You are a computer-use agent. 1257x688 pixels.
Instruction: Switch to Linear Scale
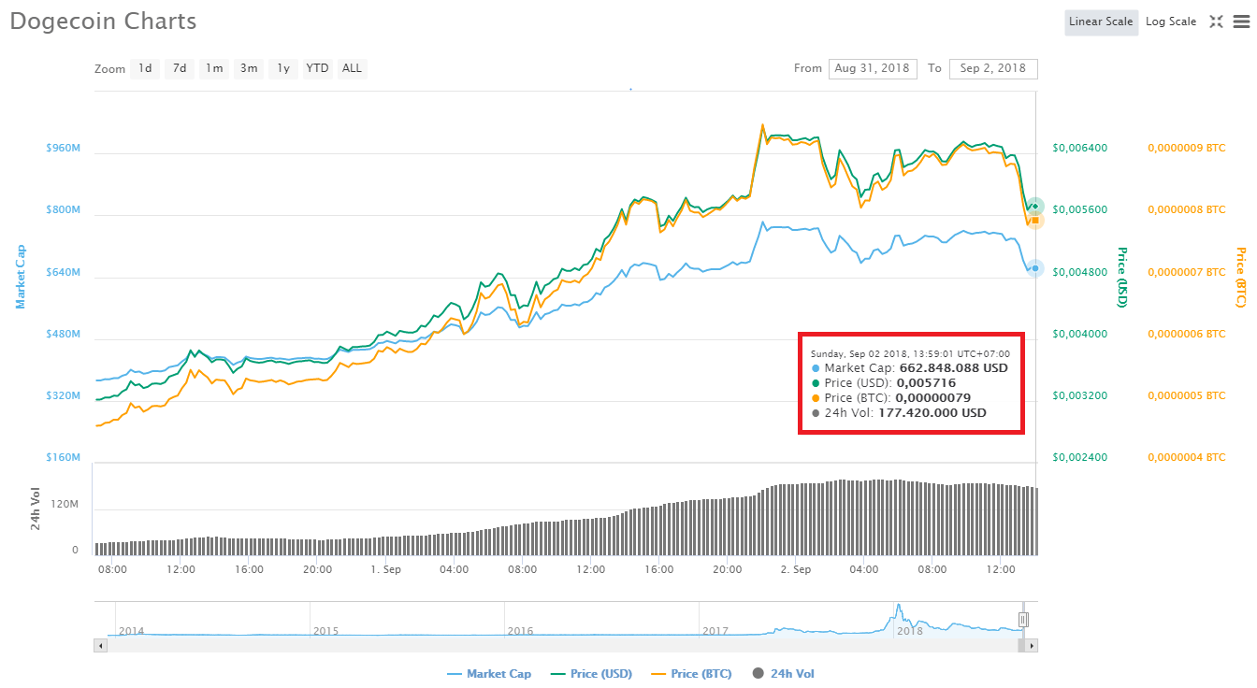1101,21
